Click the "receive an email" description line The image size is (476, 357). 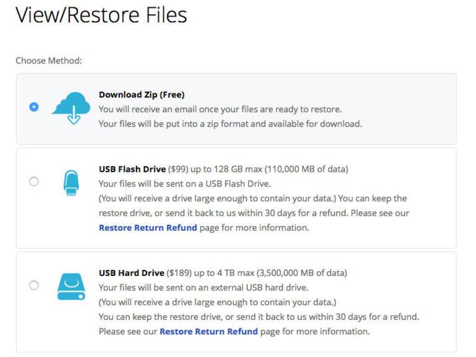220,109
